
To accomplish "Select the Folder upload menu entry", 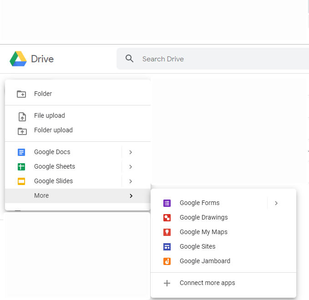I will 78,130.
